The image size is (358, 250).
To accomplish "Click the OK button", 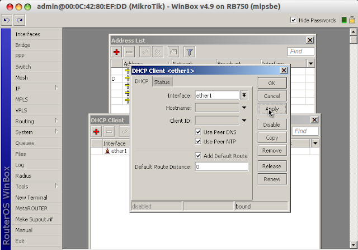I will pyautogui.click(x=272, y=83).
